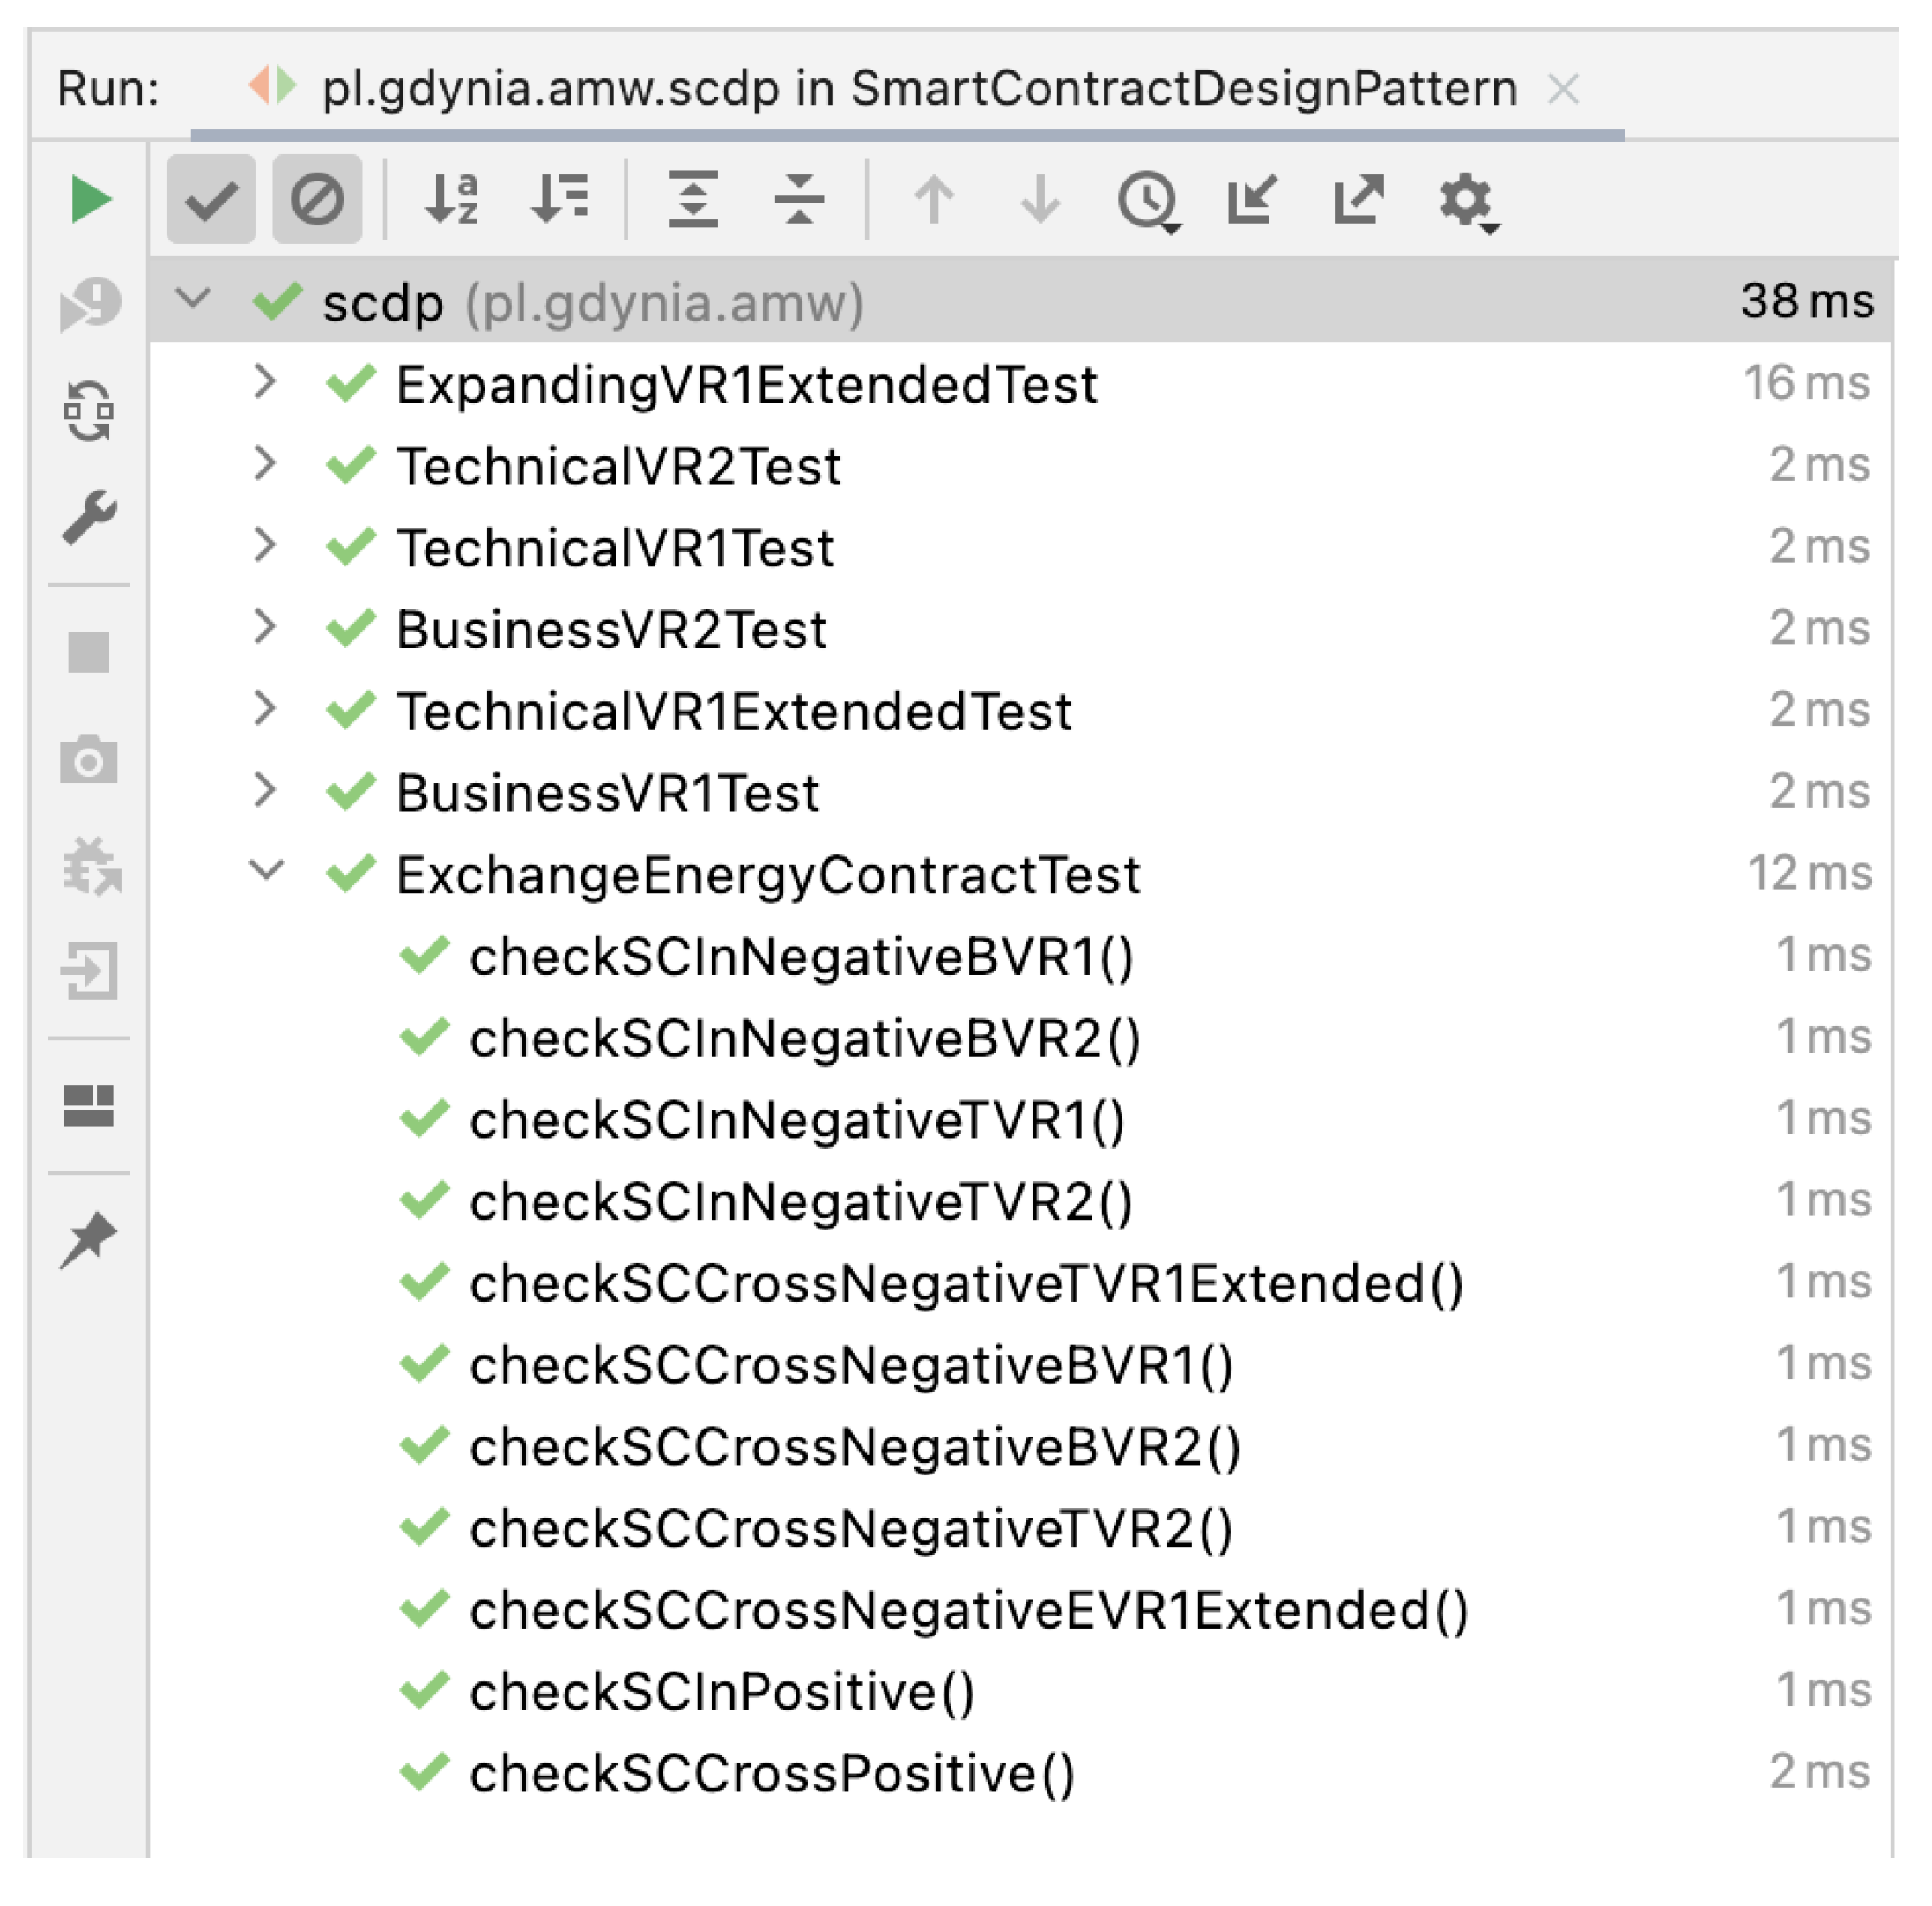Click Sort Alphabetically toolbar icon
1932x1906 pixels.
[x=452, y=199]
